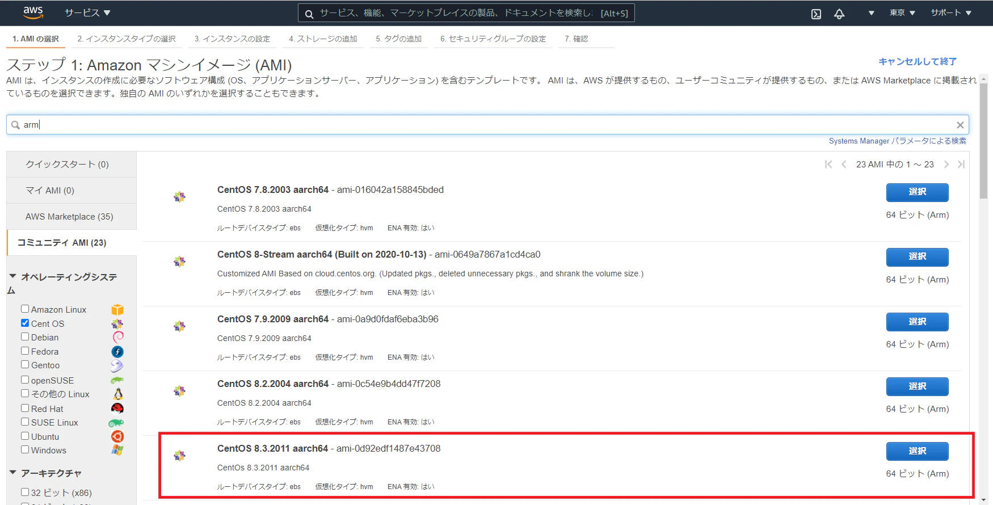Click 選択 for CentOS 8.3.2011 aarch64
993x505 pixels.
[917, 451]
